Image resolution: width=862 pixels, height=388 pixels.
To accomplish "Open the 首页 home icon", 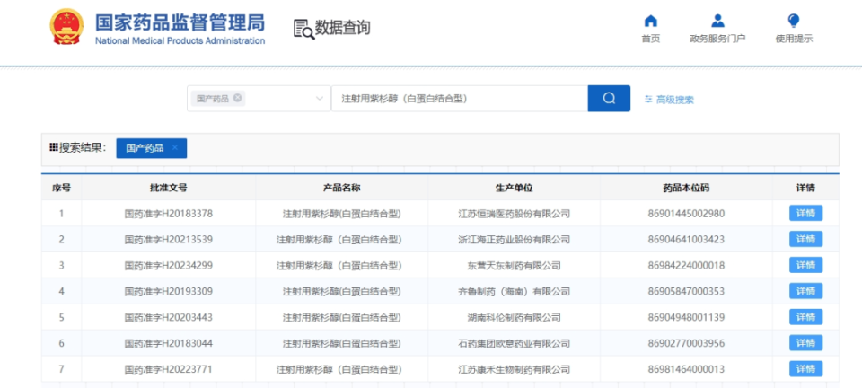I will pos(650,21).
